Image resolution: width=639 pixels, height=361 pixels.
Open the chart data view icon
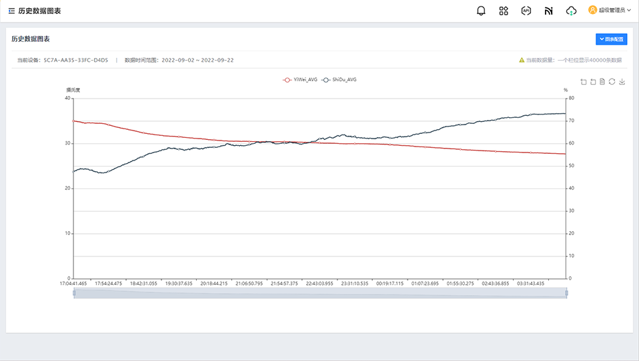click(x=602, y=82)
